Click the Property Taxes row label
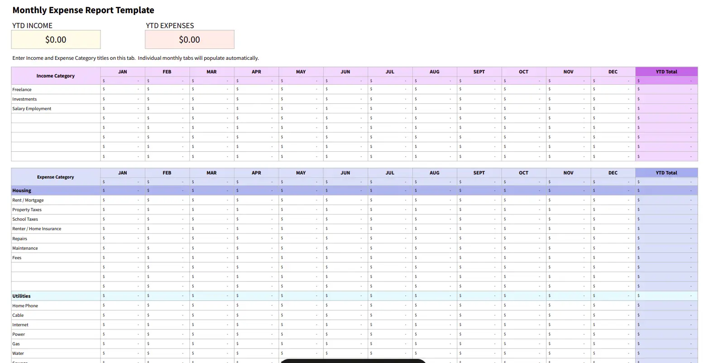The height and width of the screenshot is (363, 704). point(27,209)
